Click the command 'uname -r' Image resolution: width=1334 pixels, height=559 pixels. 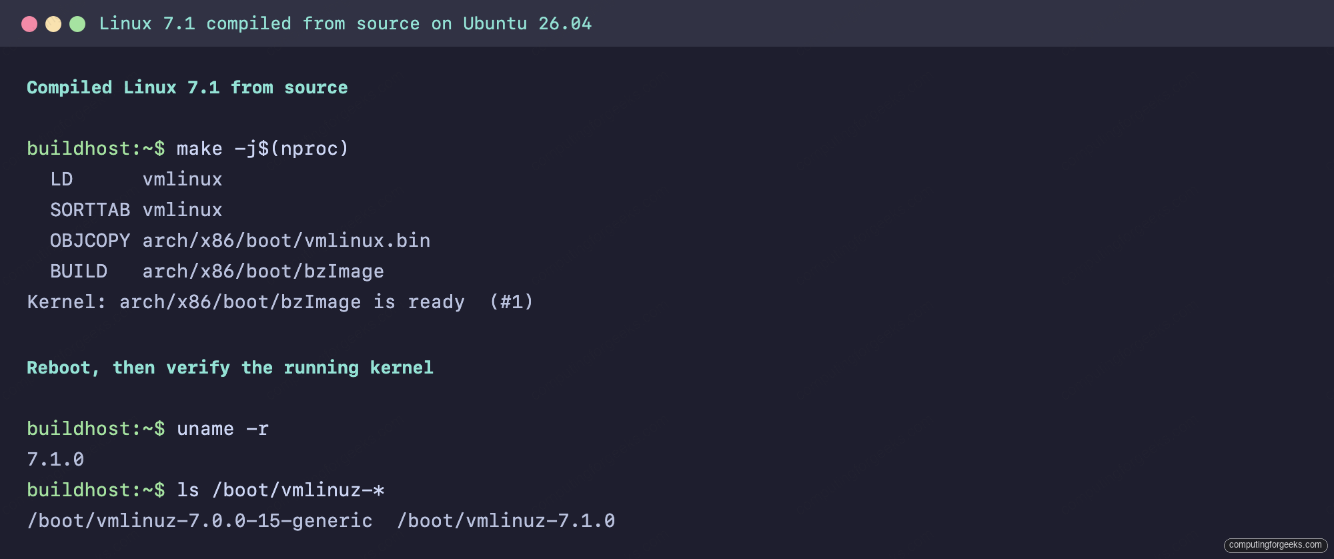coord(223,428)
